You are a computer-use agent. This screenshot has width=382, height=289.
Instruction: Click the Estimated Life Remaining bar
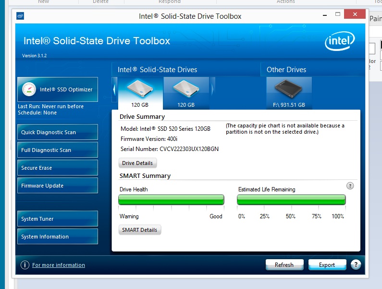point(291,200)
